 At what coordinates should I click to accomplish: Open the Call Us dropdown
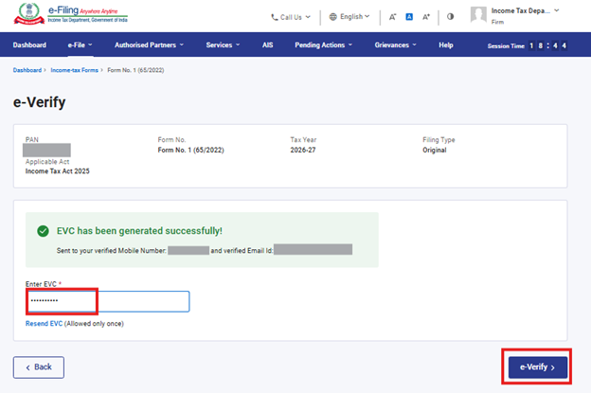point(290,17)
